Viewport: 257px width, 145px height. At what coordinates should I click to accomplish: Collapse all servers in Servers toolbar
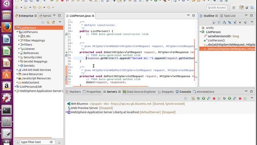pos(186,98)
